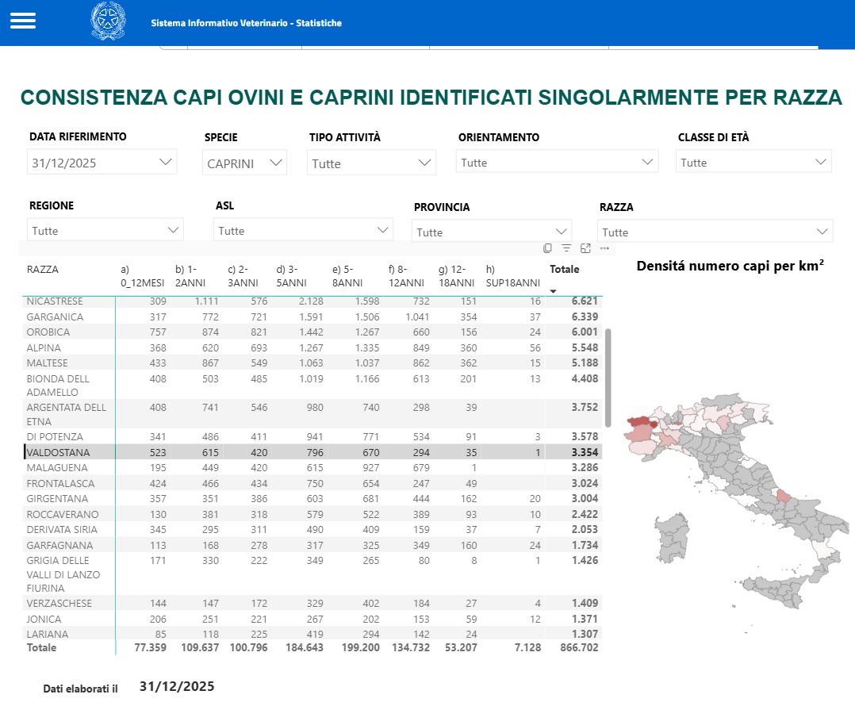Select the GARGANICA row name

pyautogui.click(x=55, y=317)
